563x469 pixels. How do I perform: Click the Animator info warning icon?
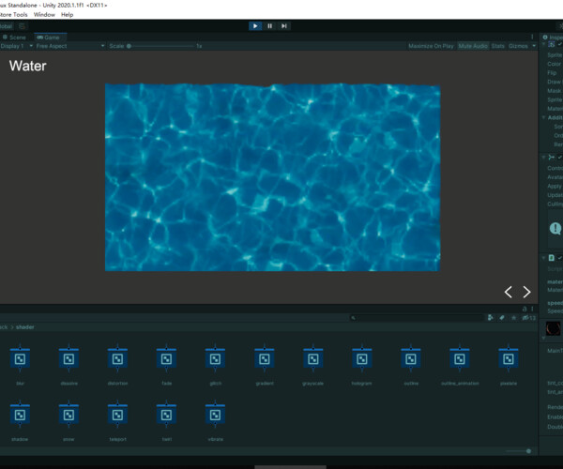[x=555, y=228]
